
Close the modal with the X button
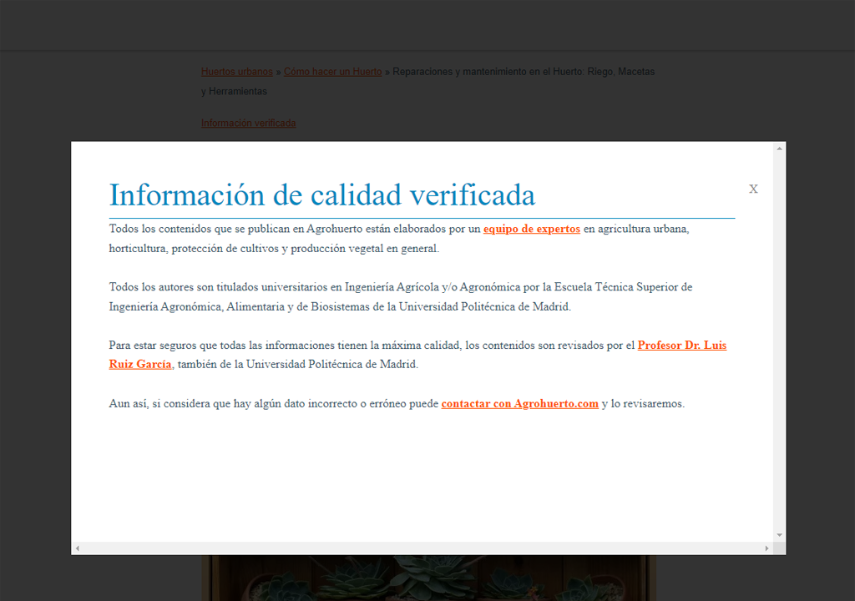point(753,189)
